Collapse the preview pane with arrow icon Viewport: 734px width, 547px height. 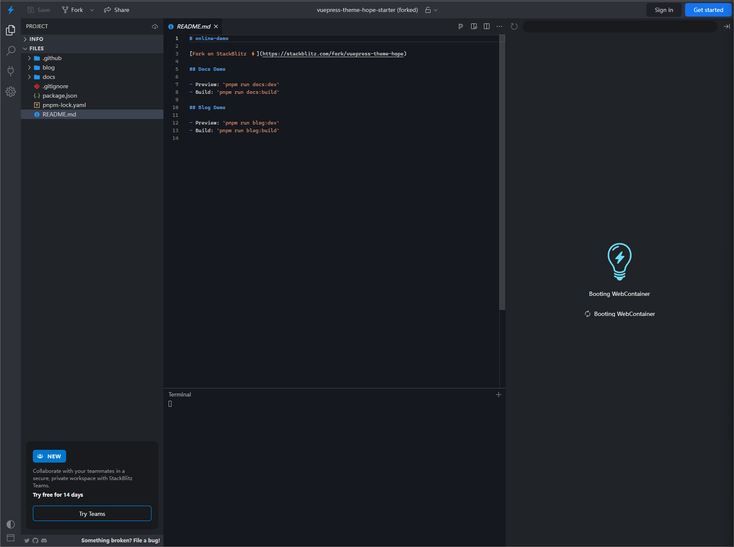click(727, 26)
